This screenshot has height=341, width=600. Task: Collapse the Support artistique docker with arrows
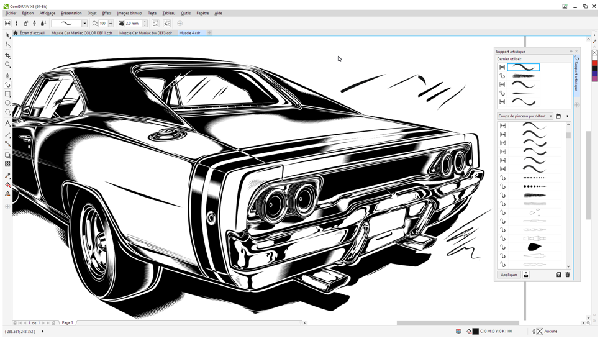coord(571,52)
